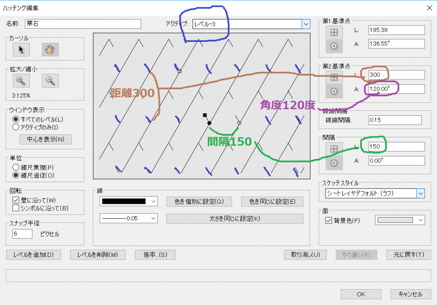This screenshot has width=437, height=305.
Task: Open the line thickness 0.05 dropdown
Action: (x=128, y=218)
